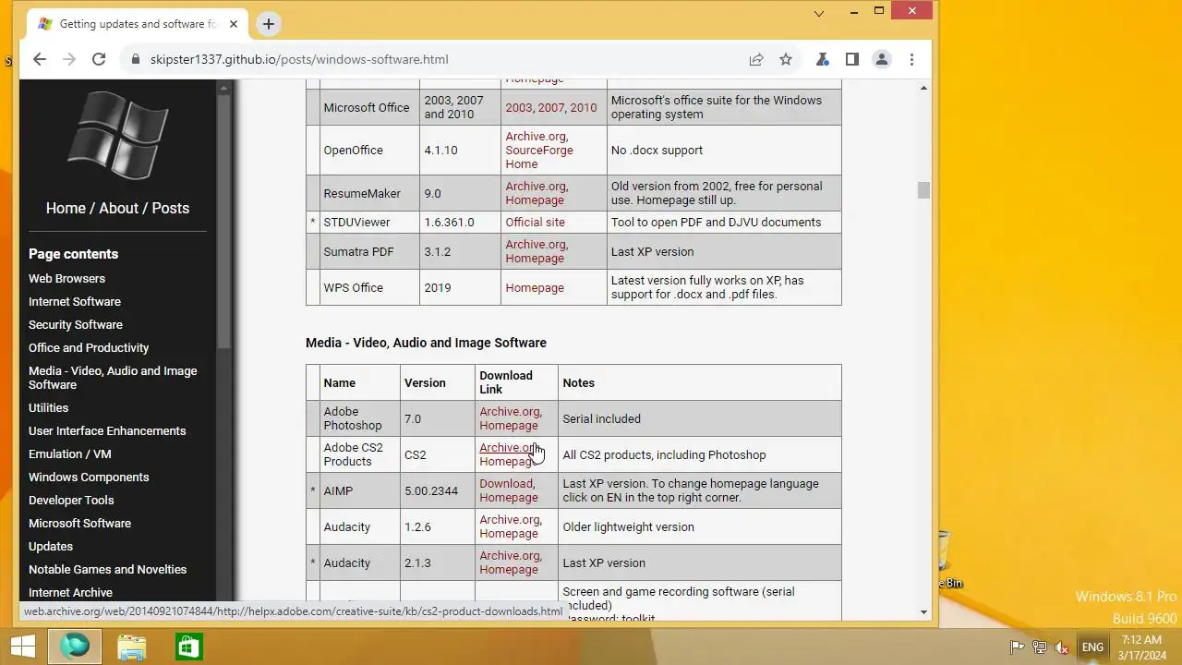Toggle the browser side panel icon

click(x=852, y=59)
